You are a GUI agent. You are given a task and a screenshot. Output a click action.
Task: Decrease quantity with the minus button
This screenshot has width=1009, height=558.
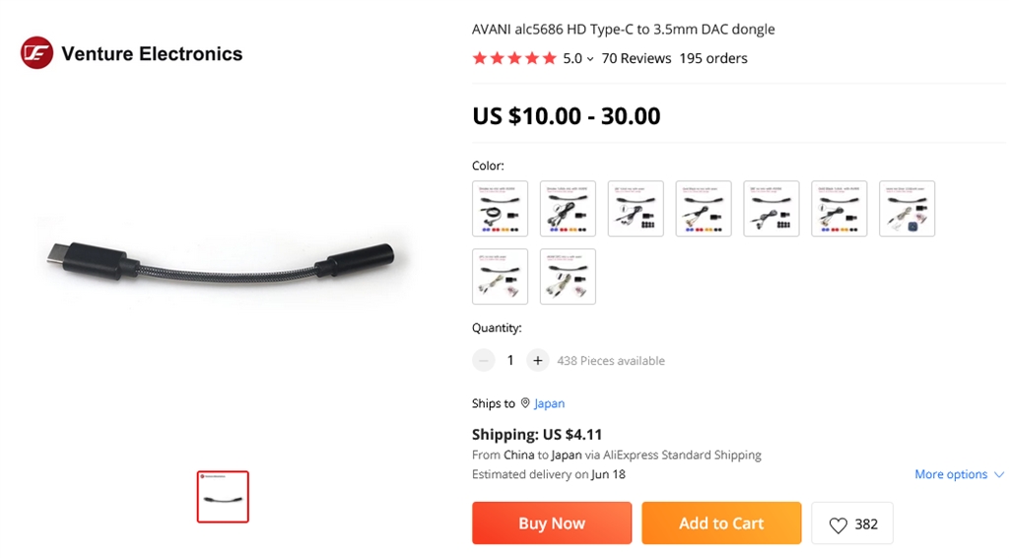pyautogui.click(x=483, y=361)
